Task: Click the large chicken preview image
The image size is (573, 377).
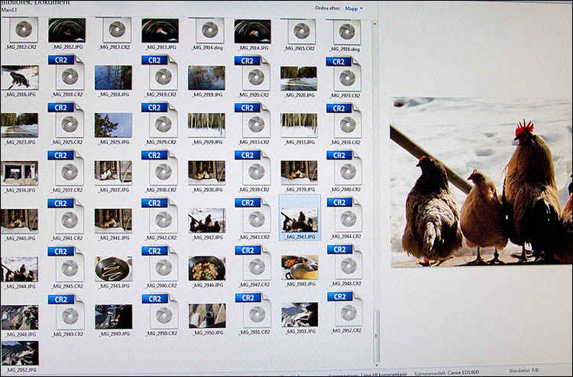Action: pyautogui.click(x=481, y=182)
